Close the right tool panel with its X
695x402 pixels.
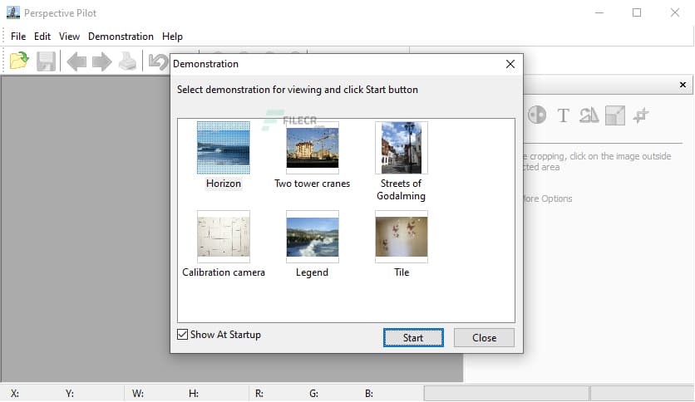(x=683, y=85)
